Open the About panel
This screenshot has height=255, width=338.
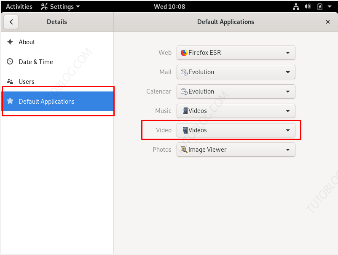tap(57, 42)
